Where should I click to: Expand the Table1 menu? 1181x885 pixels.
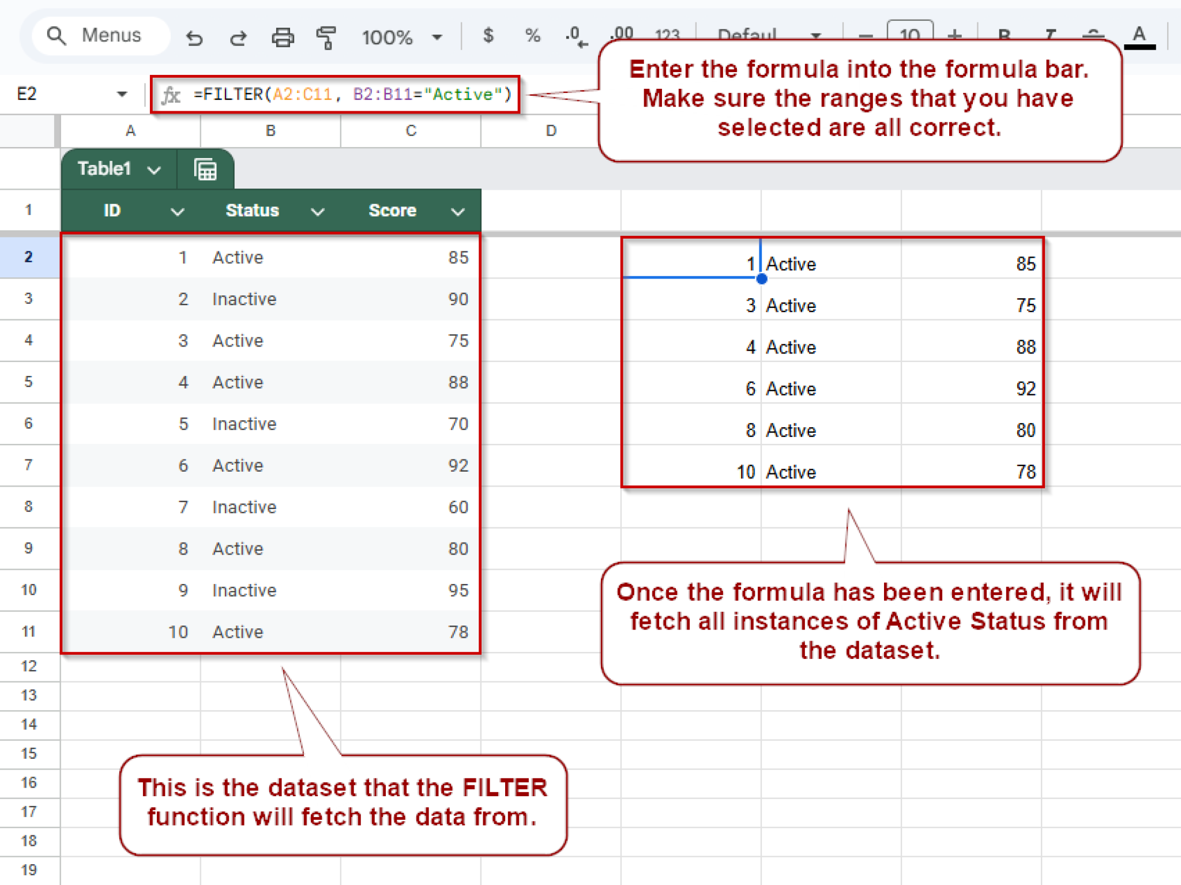click(153, 169)
